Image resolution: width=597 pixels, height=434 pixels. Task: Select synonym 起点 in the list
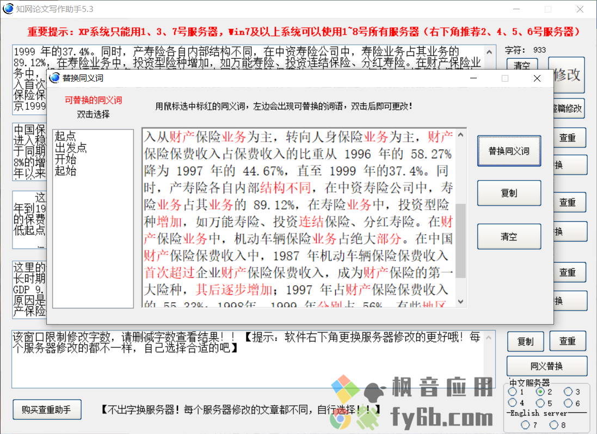tap(65, 136)
